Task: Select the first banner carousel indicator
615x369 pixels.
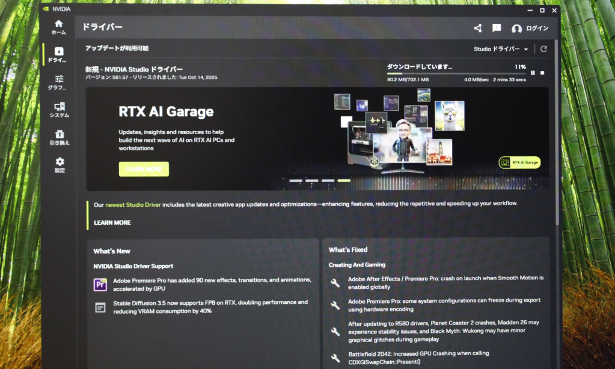Action: 296,180
